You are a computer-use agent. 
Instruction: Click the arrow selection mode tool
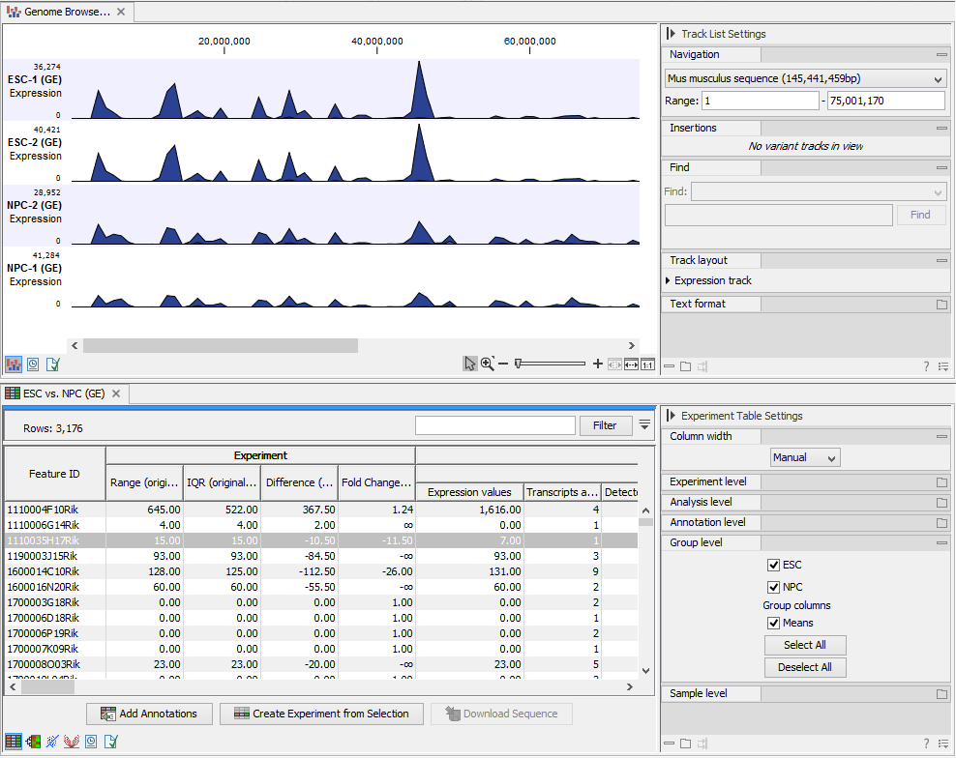pos(470,364)
